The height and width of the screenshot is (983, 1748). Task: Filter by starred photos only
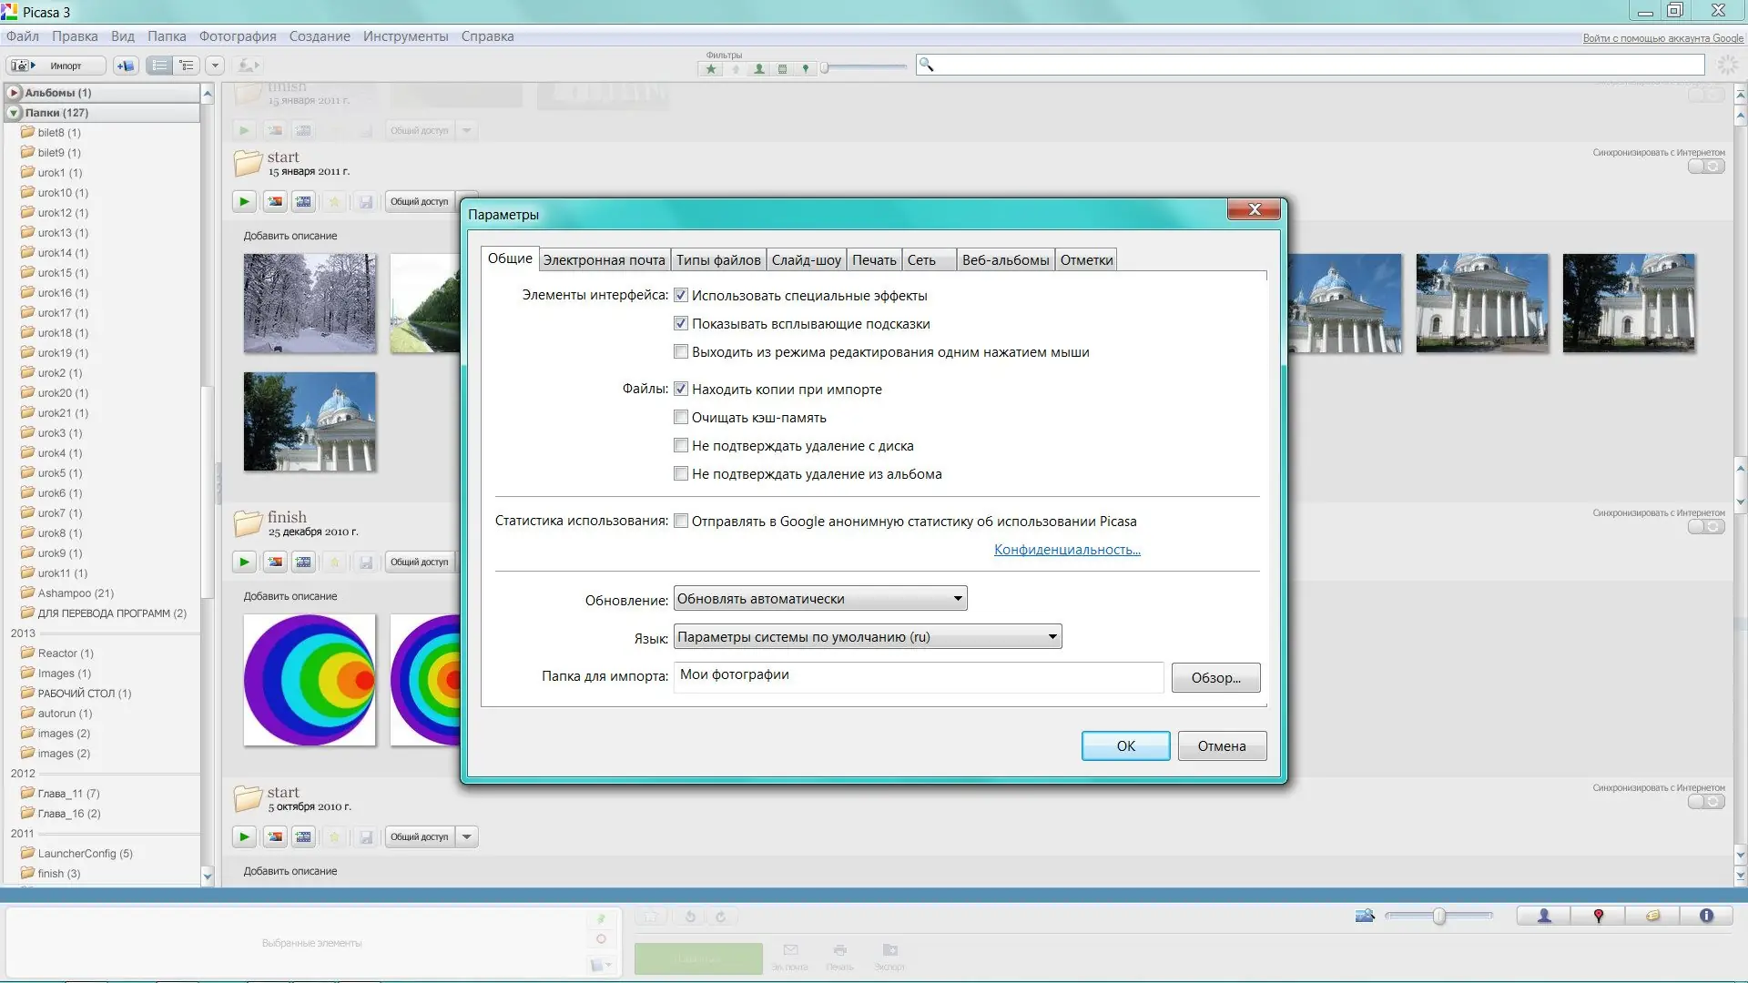click(x=711, y=69)
